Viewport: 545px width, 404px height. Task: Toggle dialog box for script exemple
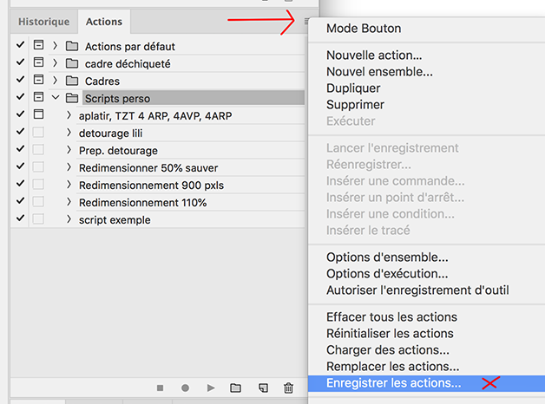[38, 218]
